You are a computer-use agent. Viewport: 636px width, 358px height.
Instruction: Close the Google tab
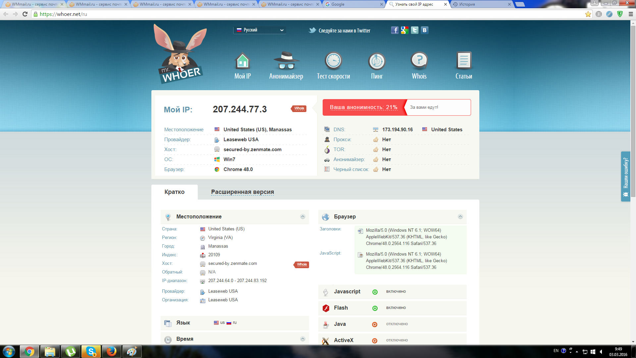click(x=381, y=4)
